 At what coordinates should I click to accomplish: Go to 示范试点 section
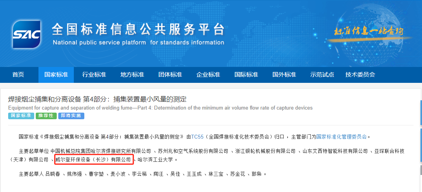(x=322, y=75)
